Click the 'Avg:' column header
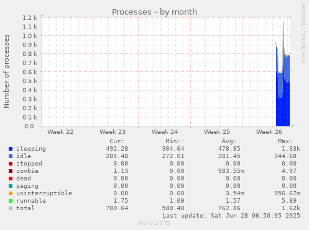Screen dimensions: 309x230 pos(229,141)
